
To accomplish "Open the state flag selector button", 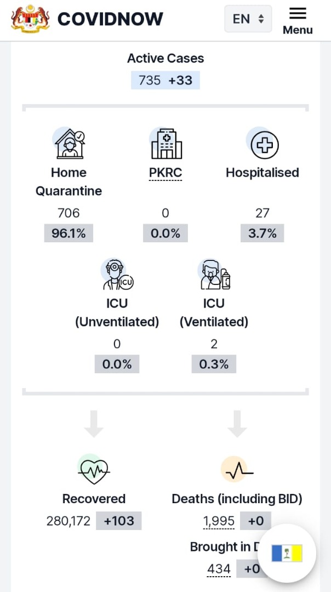I will point(287,553).
